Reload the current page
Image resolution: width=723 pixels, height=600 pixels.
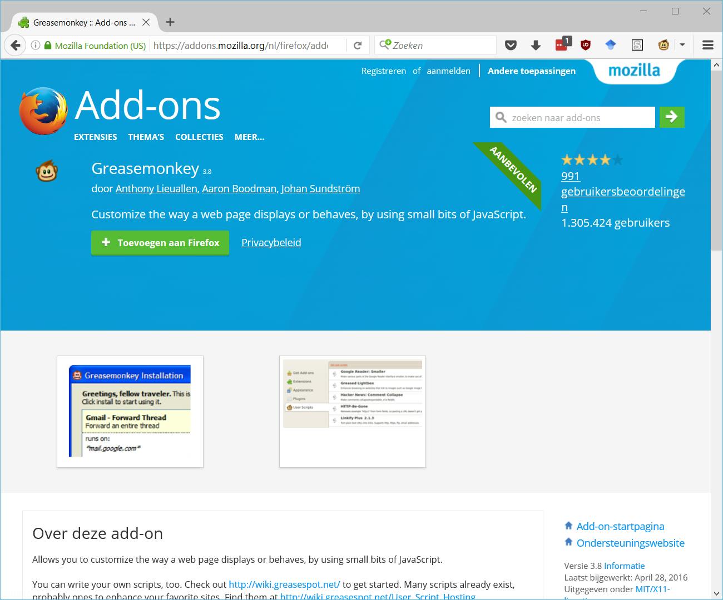(x=358, y=46)
